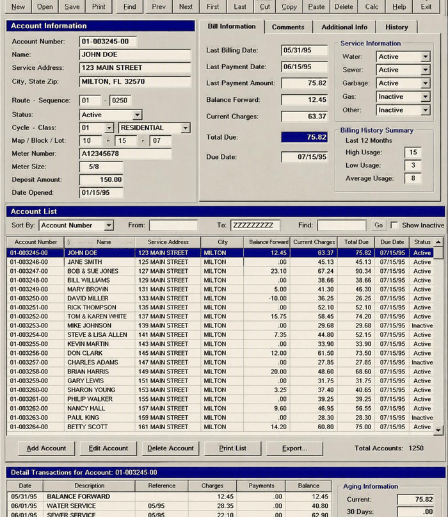This screenshot has height=517, width=448.
Task: Toggle the Show Inactive checkbox
Action: tap(394, 226)
